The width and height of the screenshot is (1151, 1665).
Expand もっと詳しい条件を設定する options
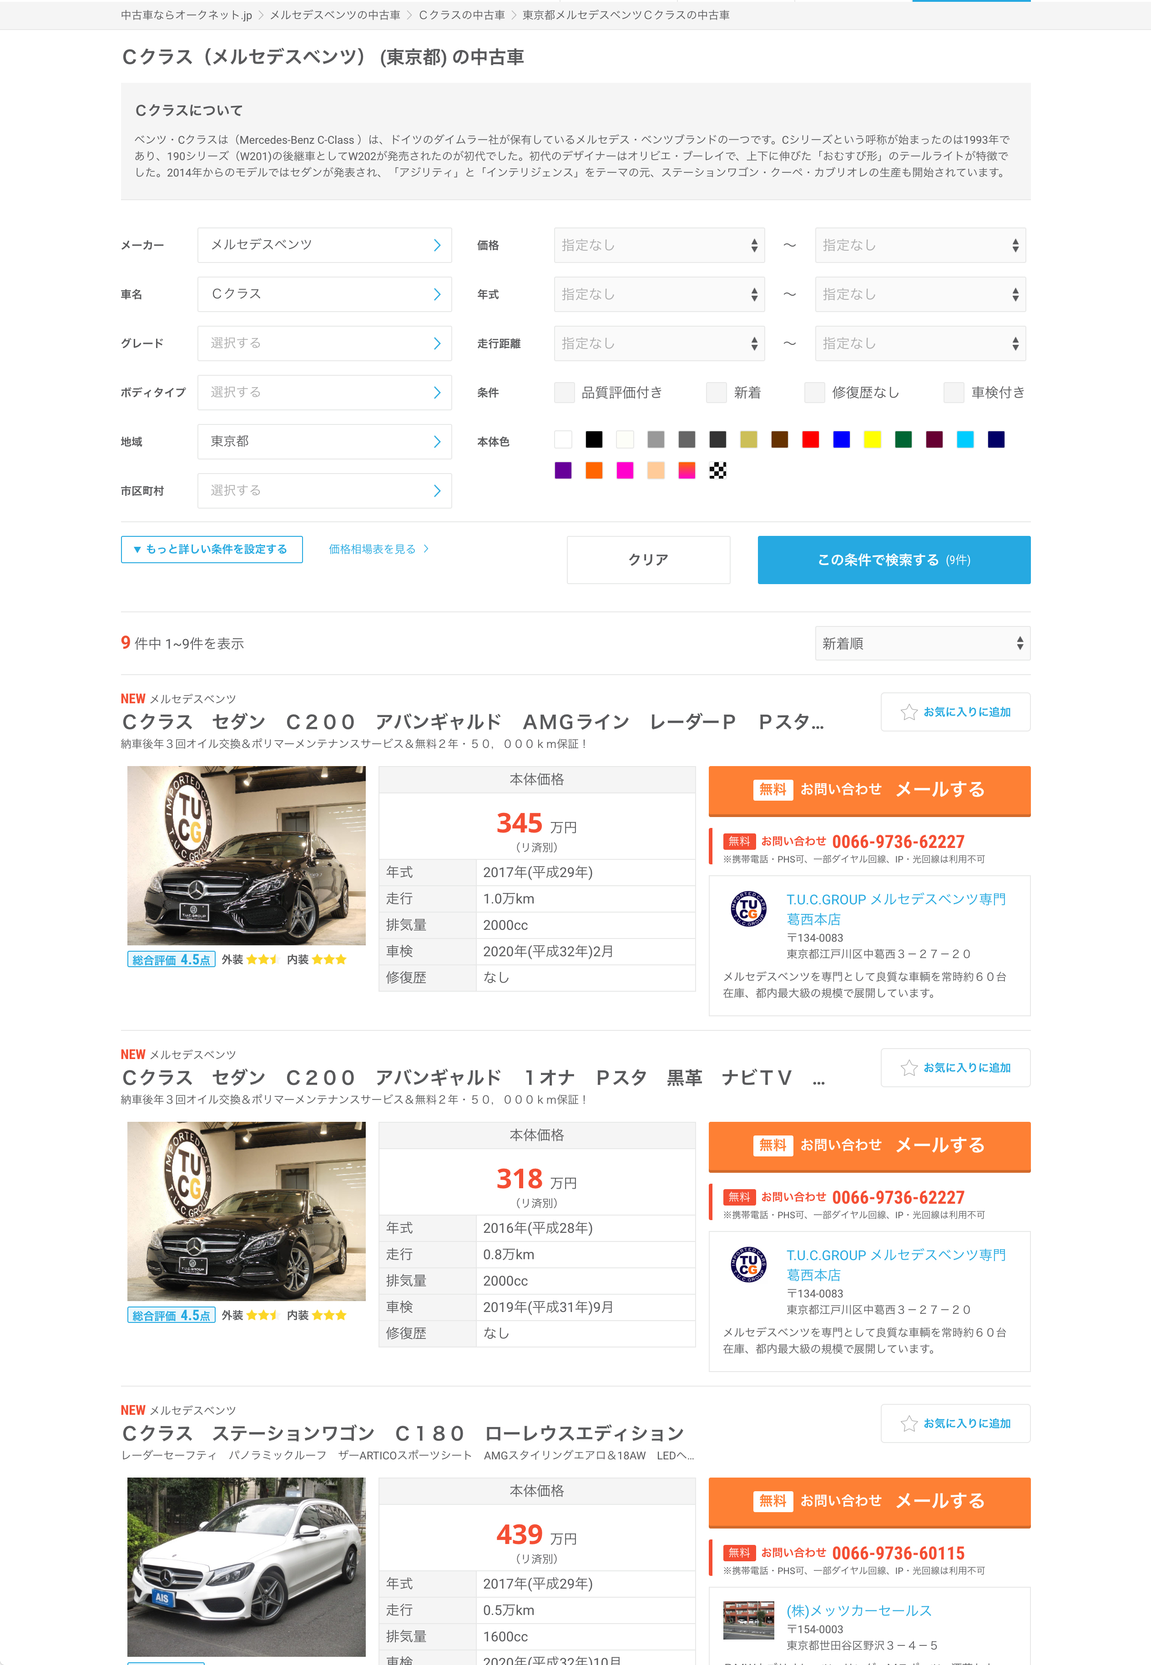tap(211, 550)
